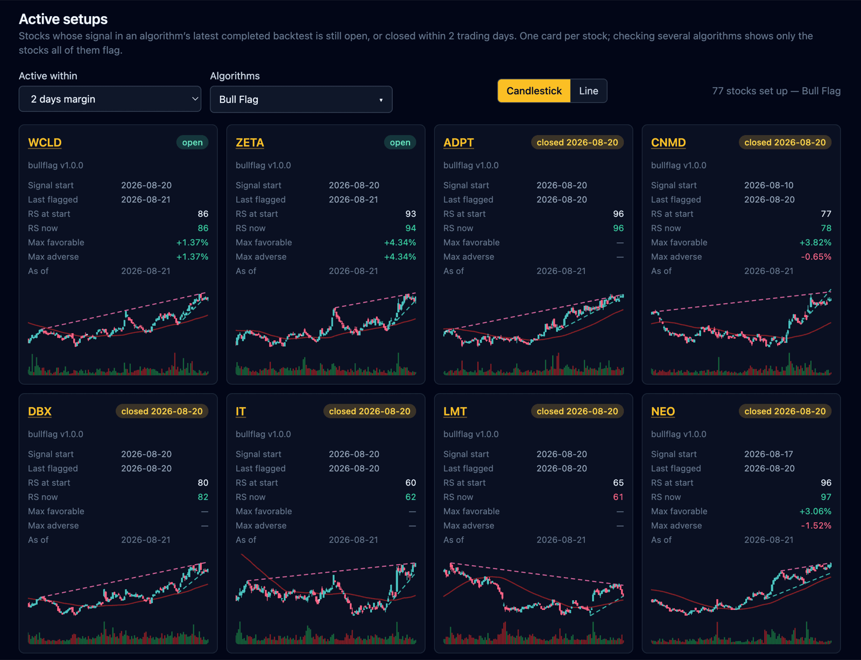Open the WCLD ticker link
Screen dimensions: 861x660
coord(45,143)
